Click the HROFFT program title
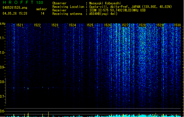 [x=18, y=2]
